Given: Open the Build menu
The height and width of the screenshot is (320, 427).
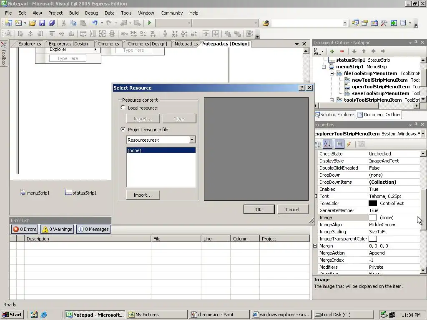Looking at the screenshot, I should point(74,13).
